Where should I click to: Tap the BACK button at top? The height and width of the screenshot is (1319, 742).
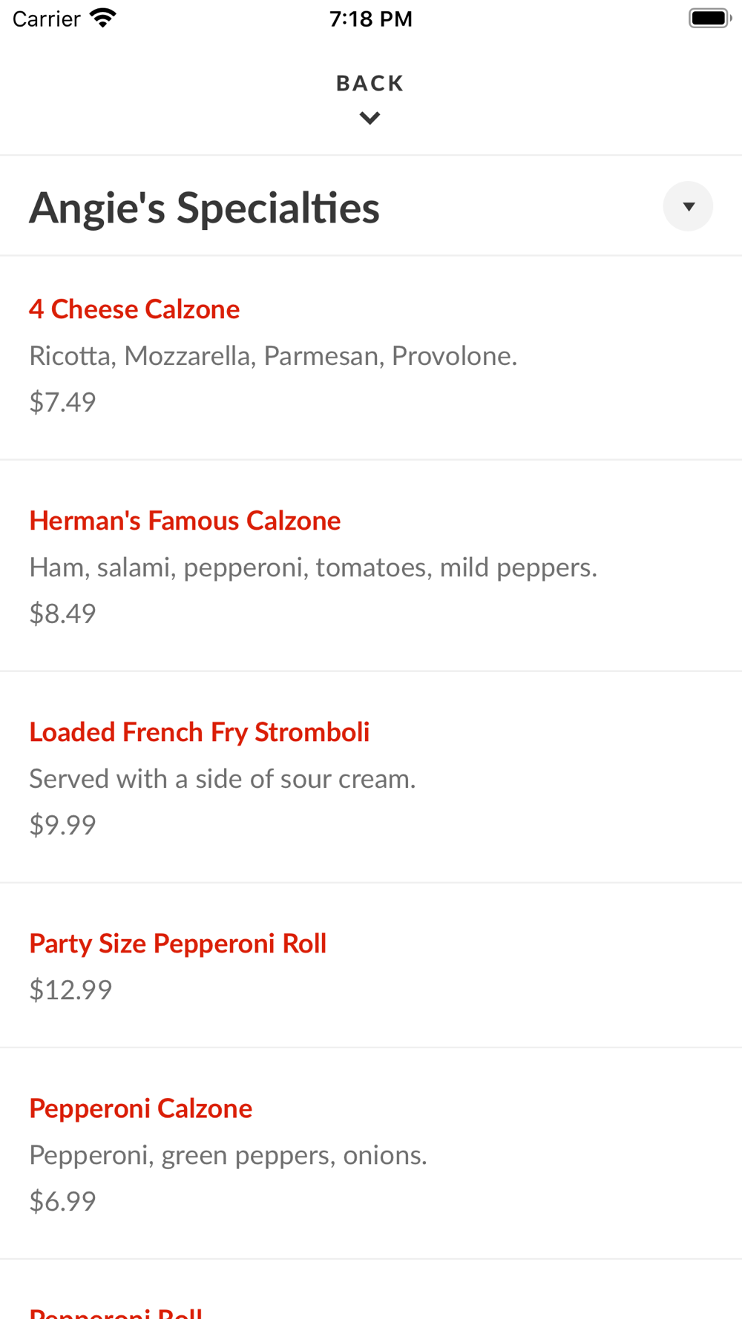coord(370,83)
